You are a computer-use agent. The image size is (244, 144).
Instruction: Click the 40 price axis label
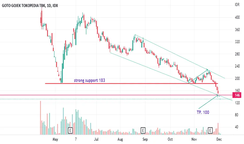coord(236,127)
